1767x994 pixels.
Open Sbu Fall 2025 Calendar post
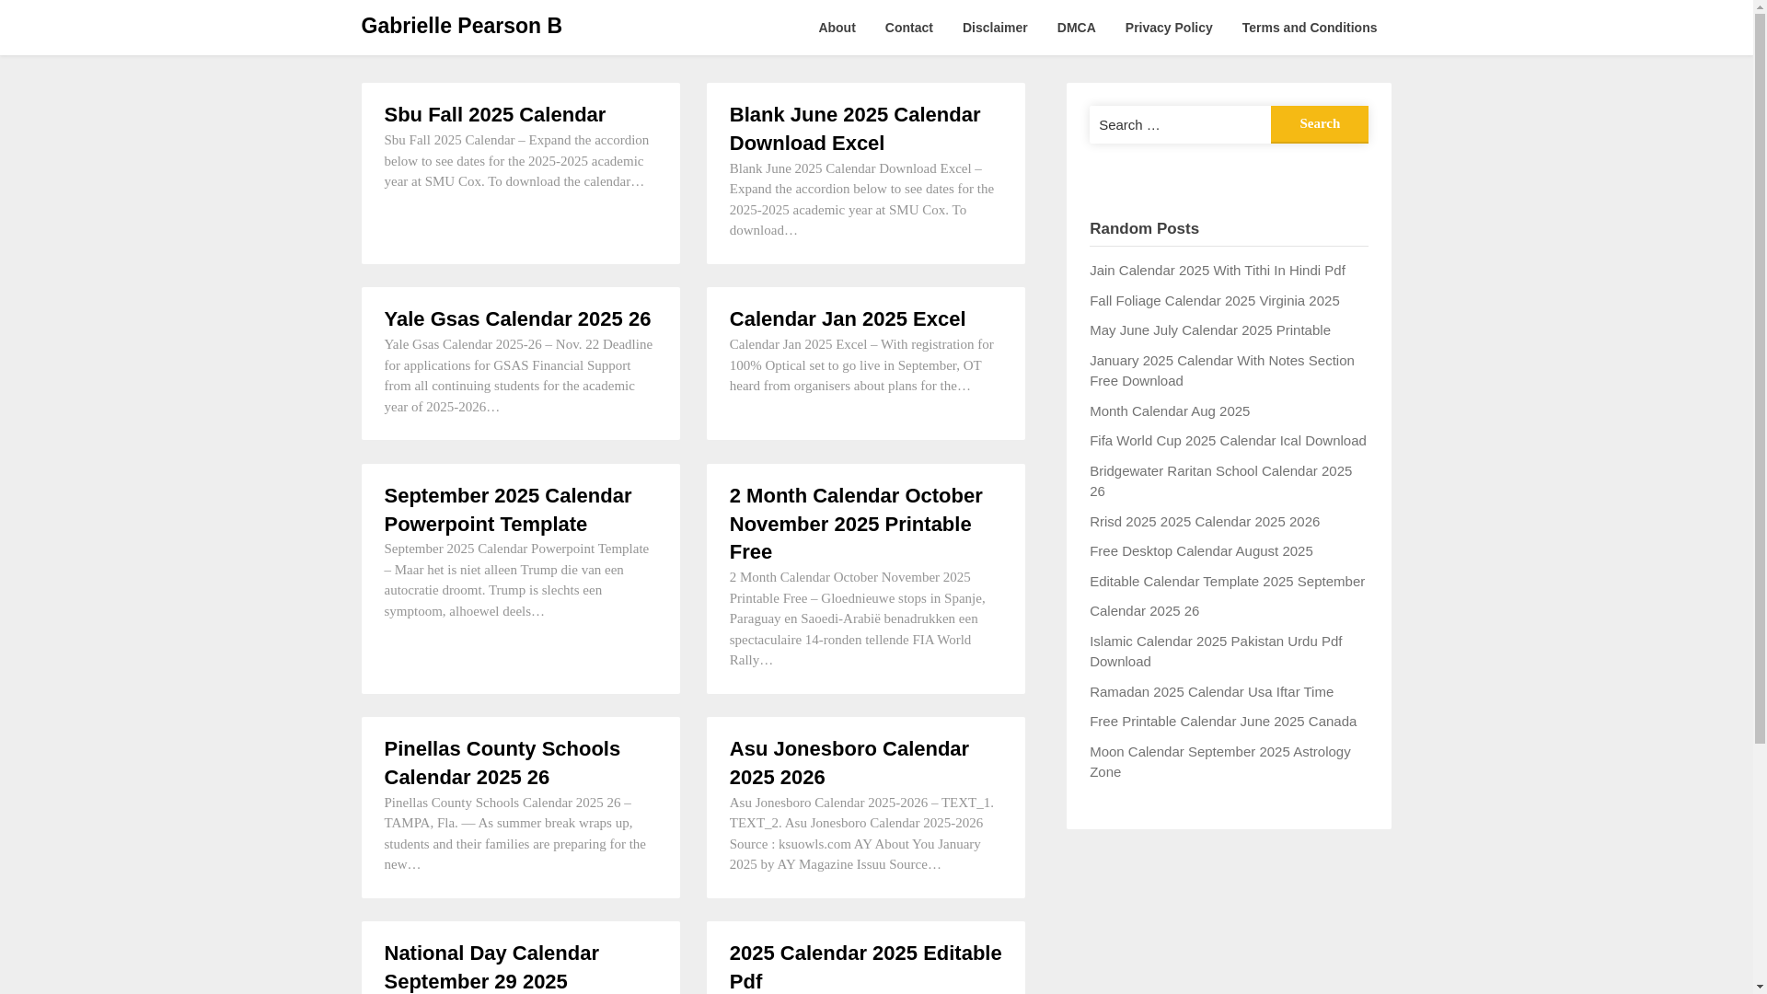pyautogui.click(x=495, y=115)
